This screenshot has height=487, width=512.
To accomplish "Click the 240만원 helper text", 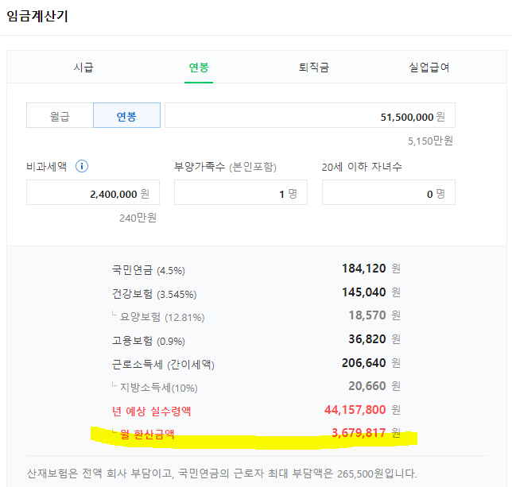I will (x=138, y=218).
